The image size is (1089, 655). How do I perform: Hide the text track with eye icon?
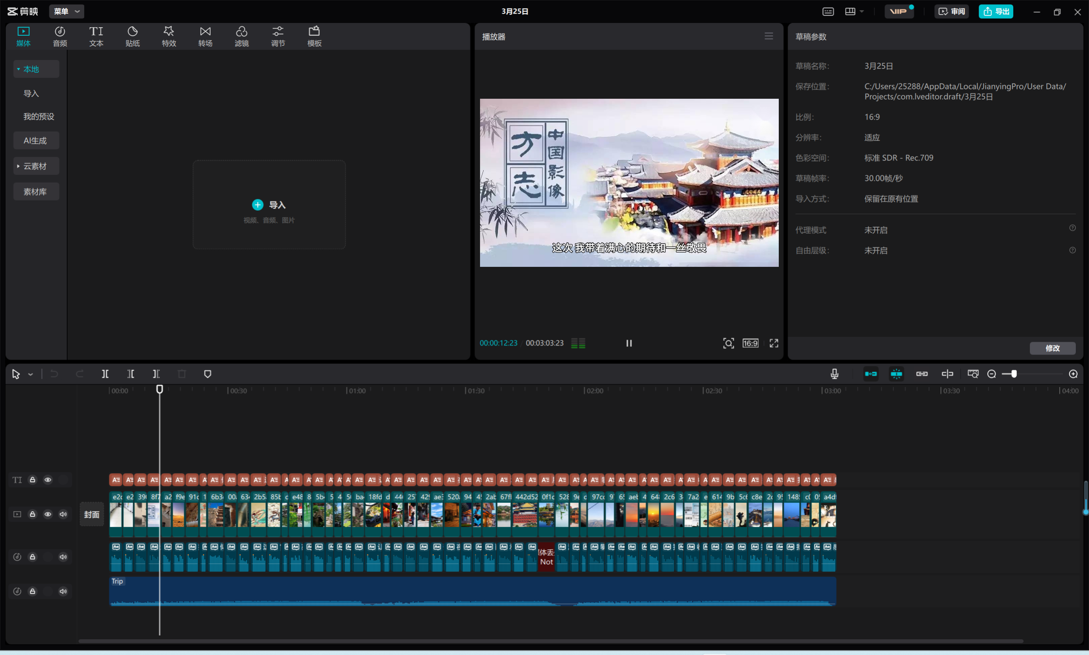pos(48,480)
